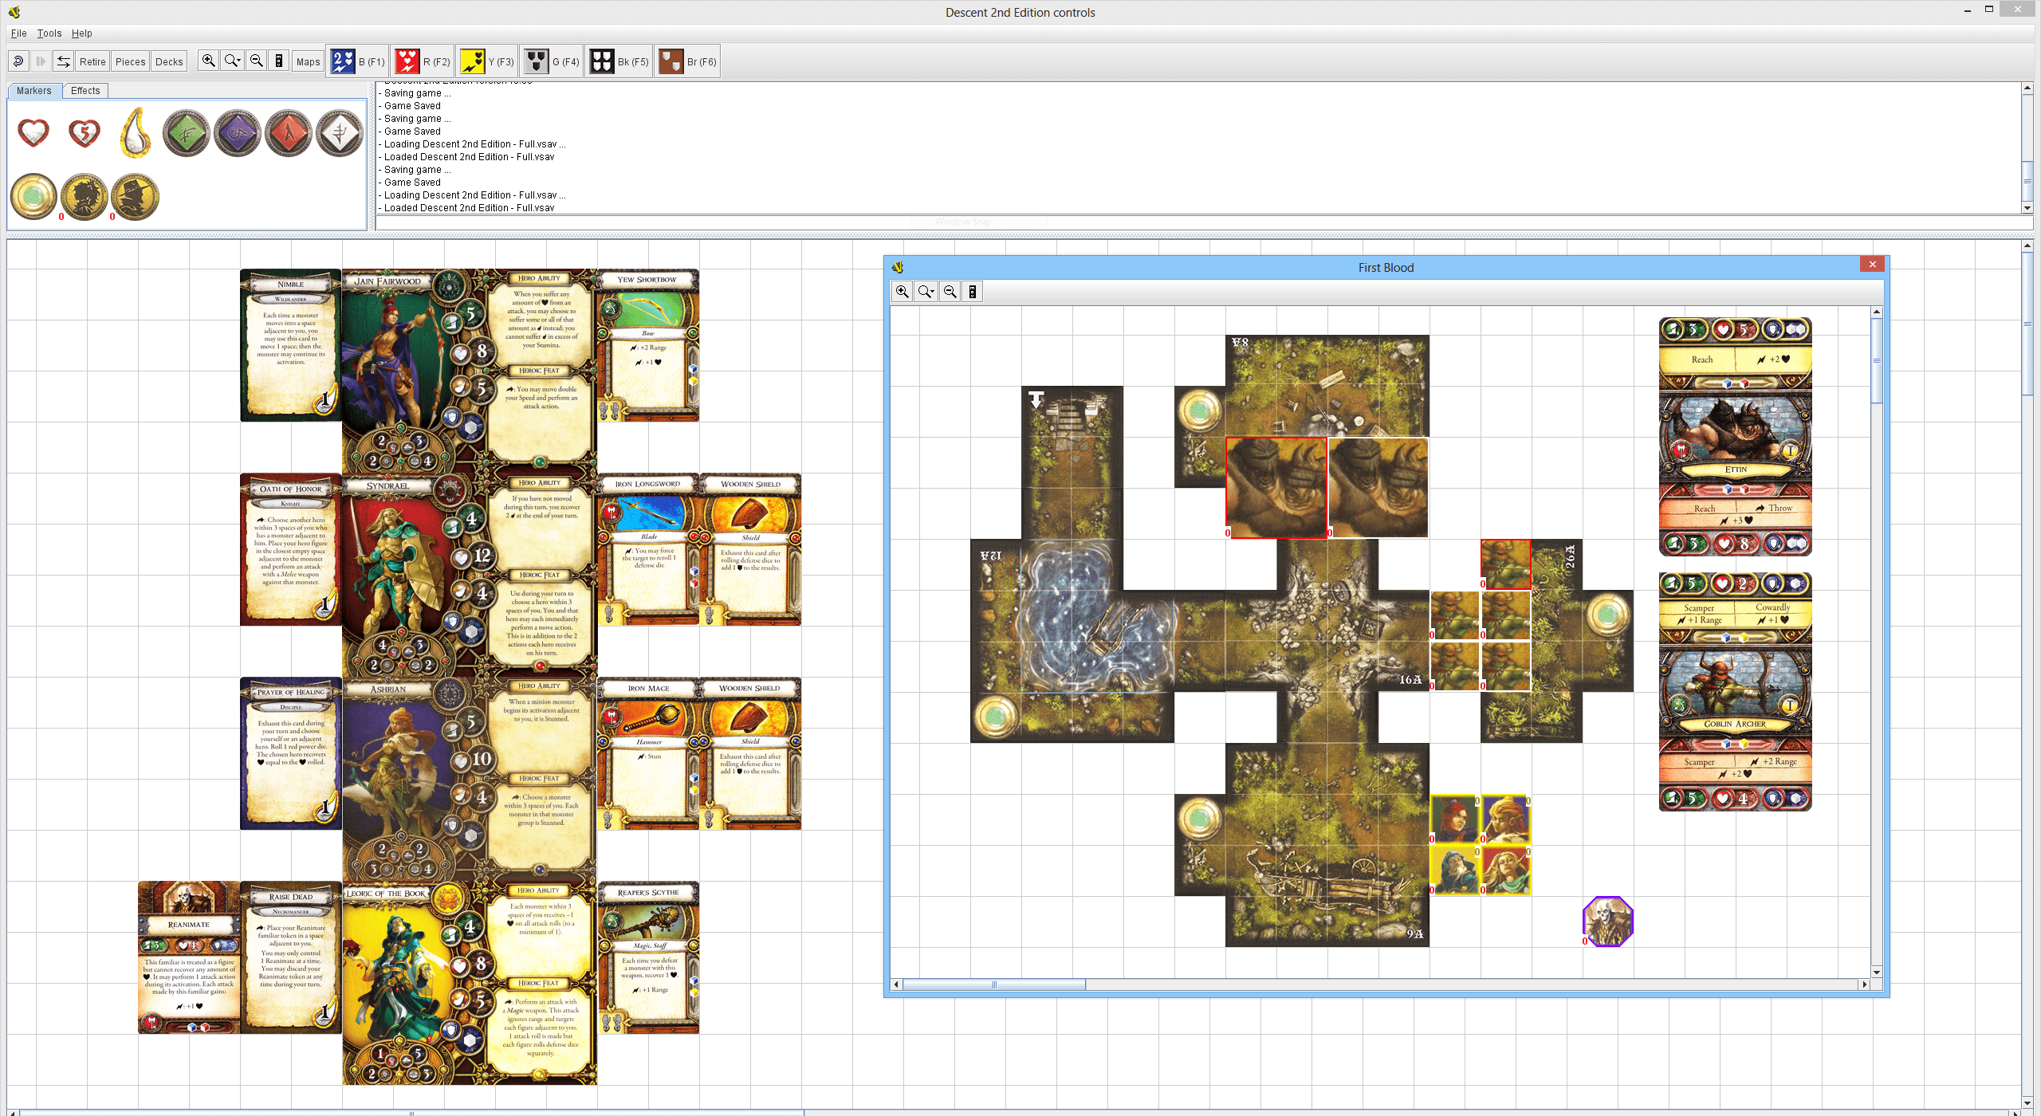Viewport: 2041px width, 1116px height.
Task: Open the Pieces palette button
Action: coord(130,61)
